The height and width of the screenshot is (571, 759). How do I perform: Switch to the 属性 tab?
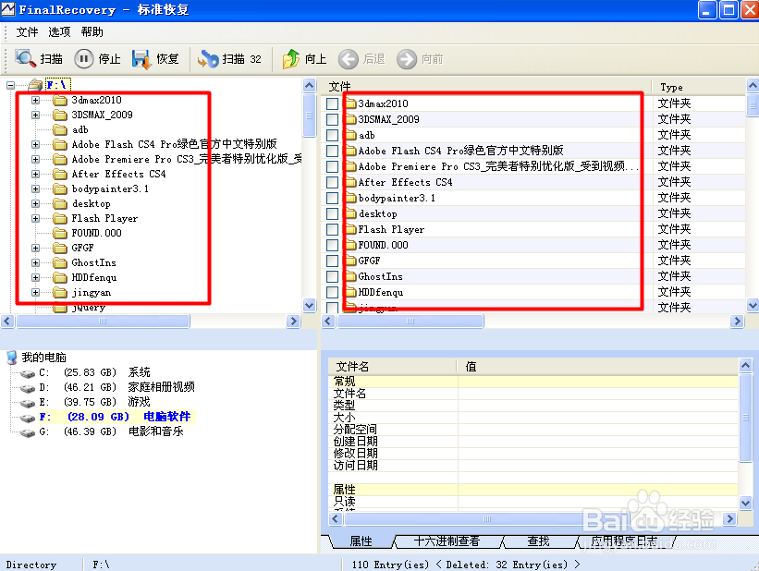click(x=361, y=541)
